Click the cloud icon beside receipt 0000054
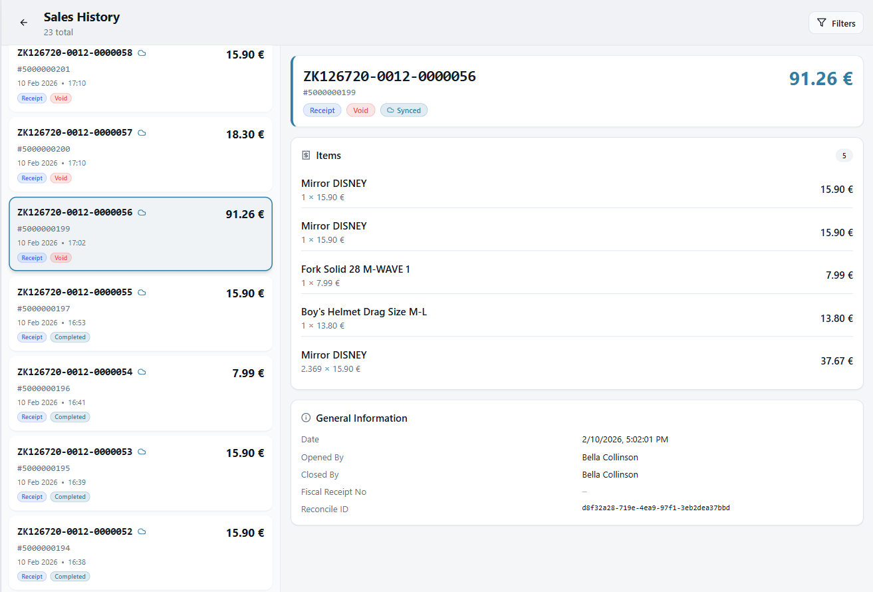 142,372
